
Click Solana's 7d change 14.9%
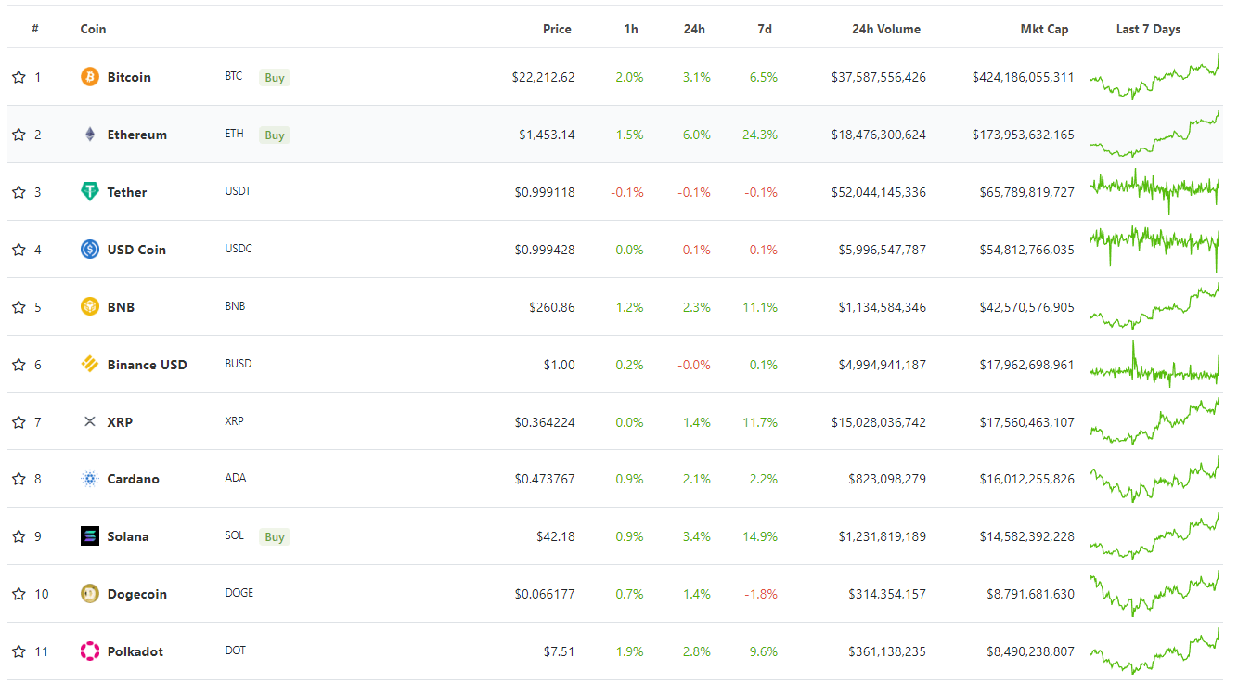pyautogui.click(x=760, y=536)
